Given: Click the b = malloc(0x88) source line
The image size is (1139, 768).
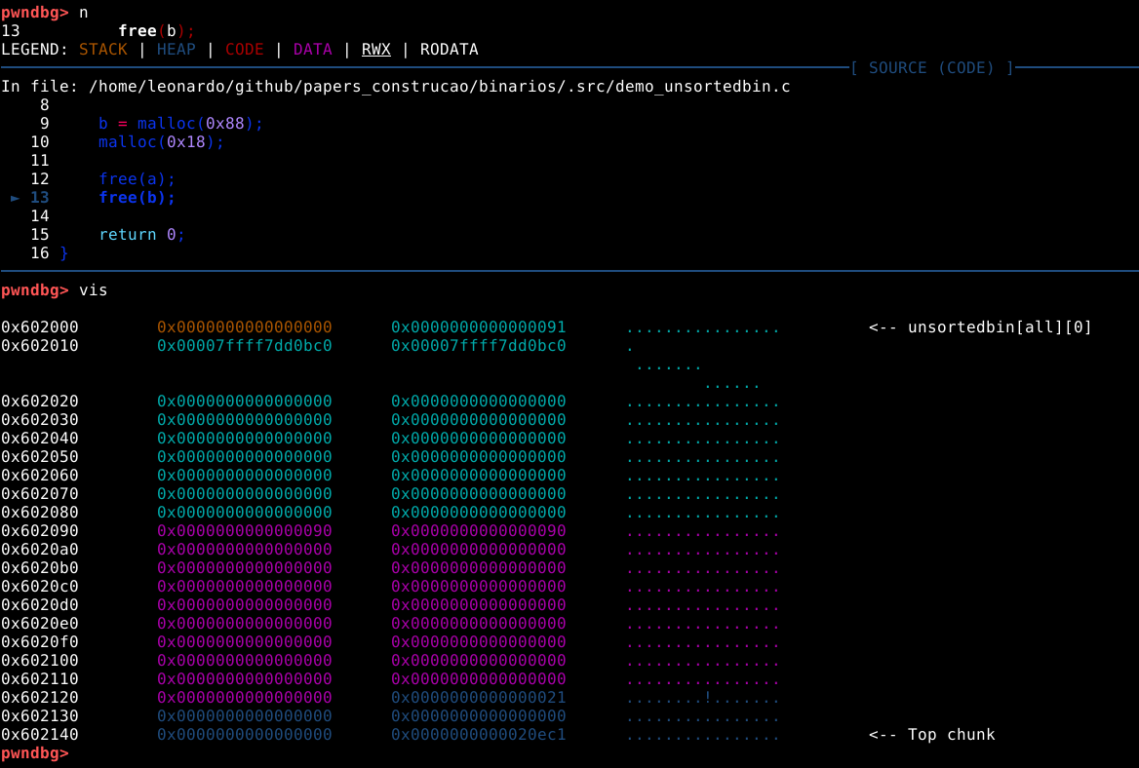Looking at the screenshot, I should point(180,124).
